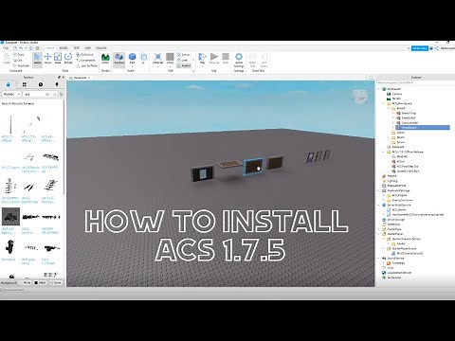The height and width of the screenshot is (341, 455).
Task: Click the Play test button
Action: [x=202, y=59]
